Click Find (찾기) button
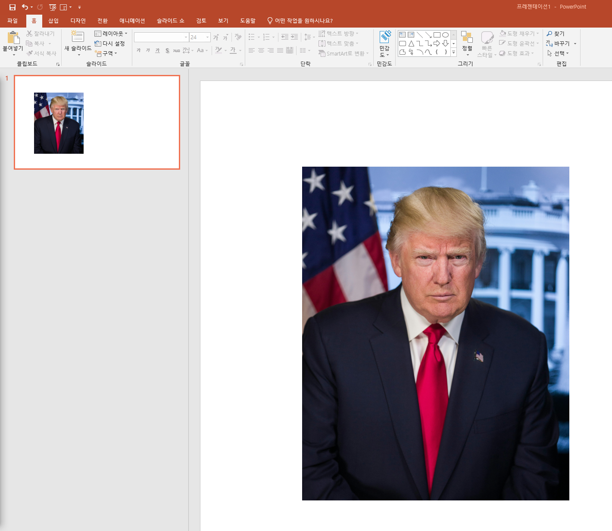Viewport: 612px width, 531px height. 555,34
